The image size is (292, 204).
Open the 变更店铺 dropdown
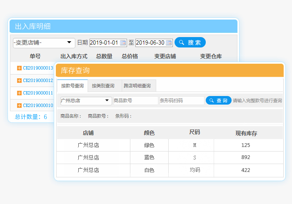tap(43, 42)
